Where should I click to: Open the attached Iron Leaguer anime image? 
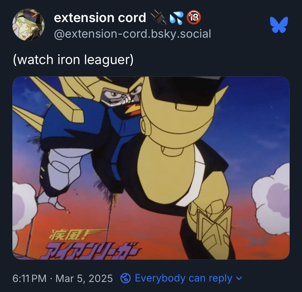151,168
